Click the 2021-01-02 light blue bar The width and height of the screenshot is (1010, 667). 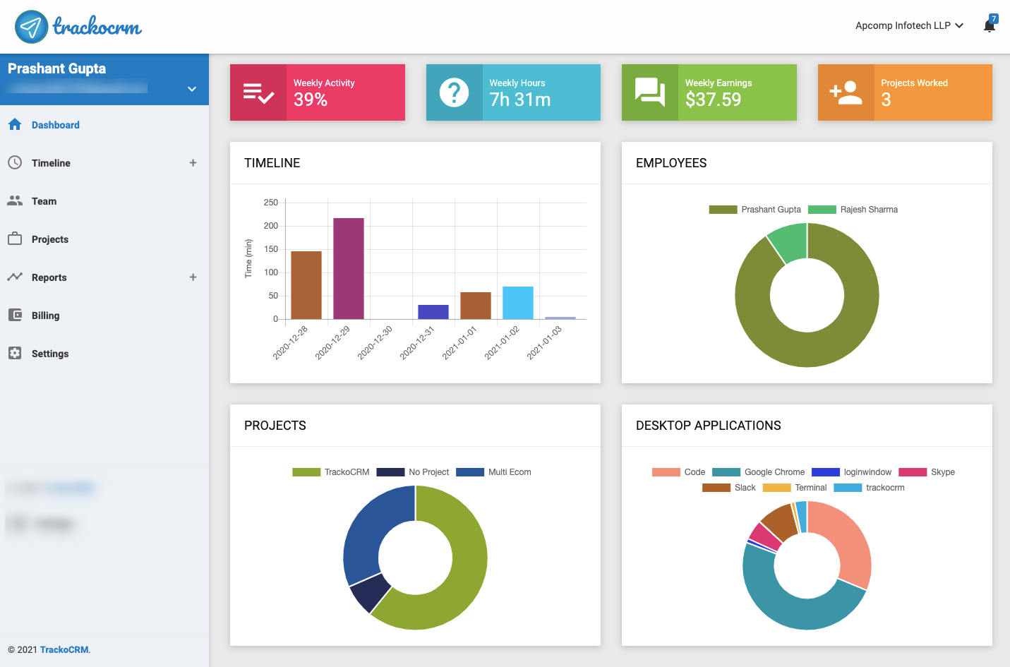coord(518,303)
